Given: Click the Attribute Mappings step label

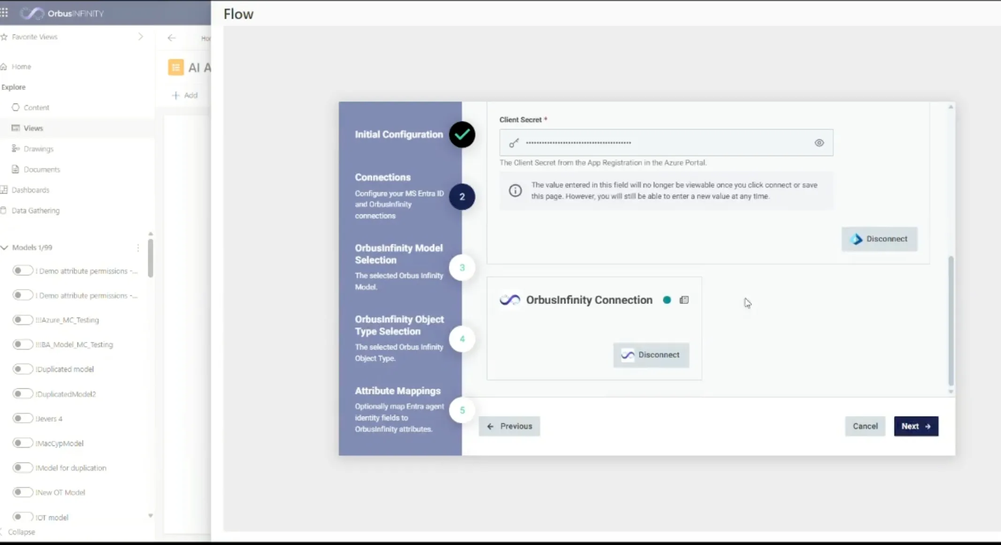Looking at the screenshot, I should (398, 391).
